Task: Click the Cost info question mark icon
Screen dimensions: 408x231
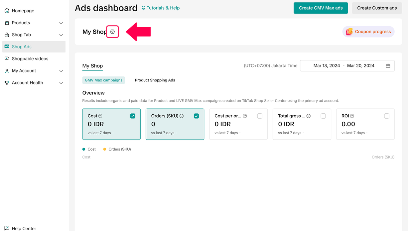Action: (x=100, y=116)
